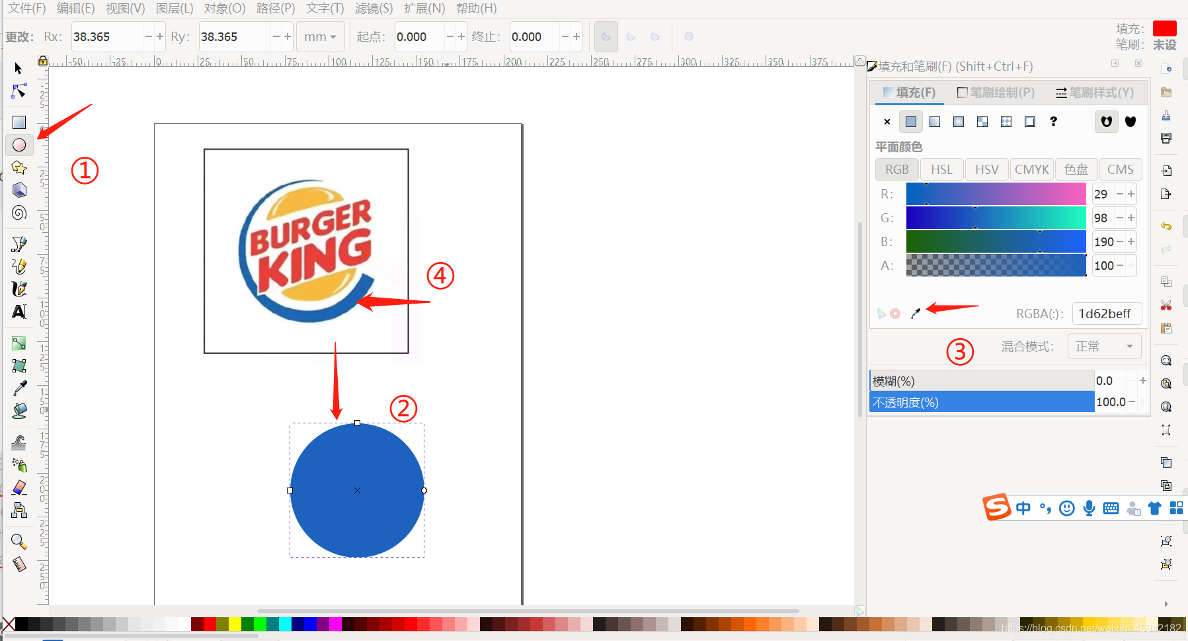Image resolution: width=1188 pixels, height=641 pixels.
Task: Switch to 笔刷绘制(P) tab
Action: click(x=996, y=93)
